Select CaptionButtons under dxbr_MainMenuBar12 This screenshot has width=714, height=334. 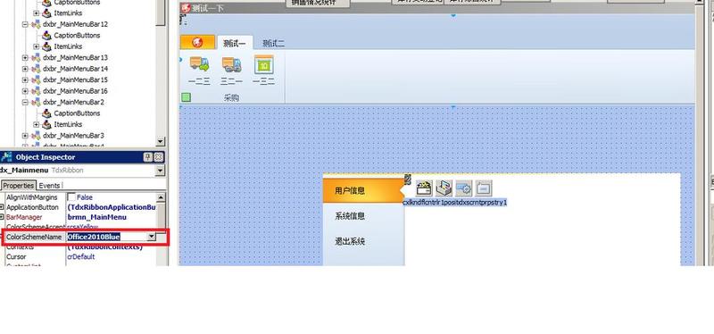coord(77,35)
